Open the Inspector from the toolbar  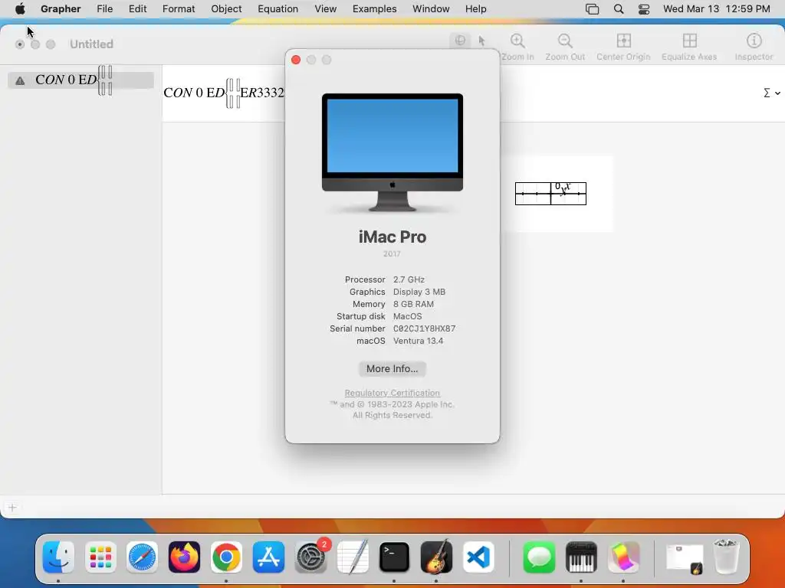point(754,47)
